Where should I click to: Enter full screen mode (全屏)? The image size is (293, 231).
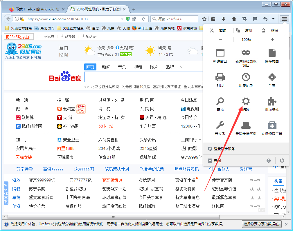tap(272, 79)
